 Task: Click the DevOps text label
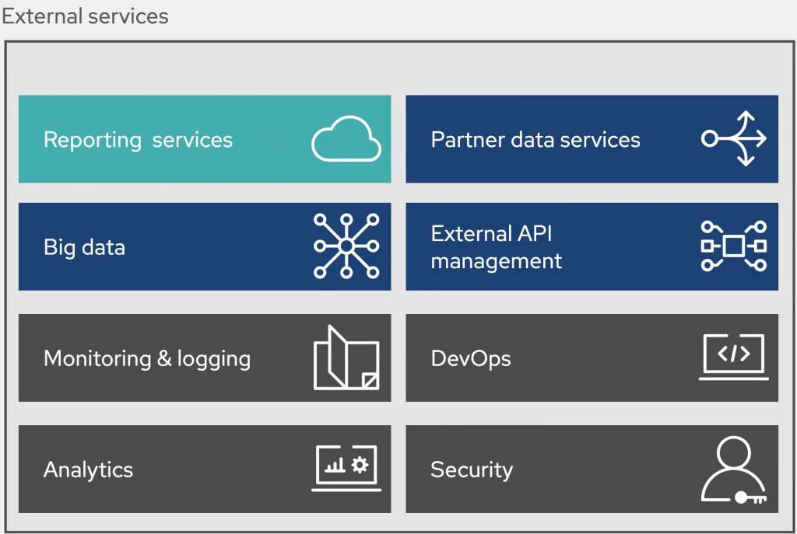pyautogui.click(x=471, y=358)
